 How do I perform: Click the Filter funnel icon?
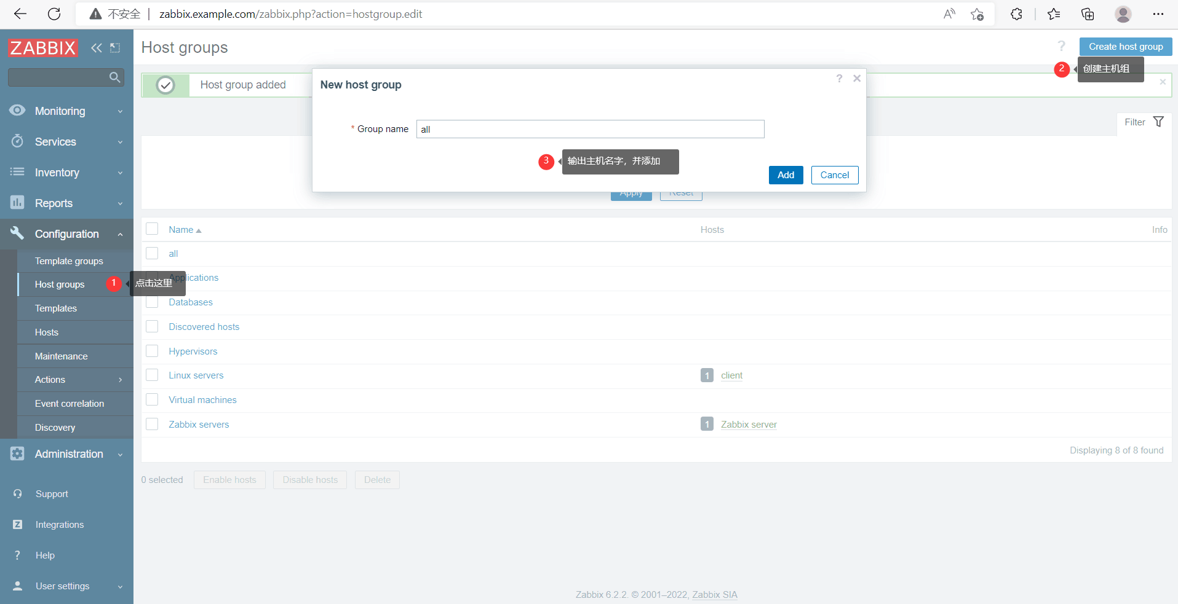coord(1158,122)
